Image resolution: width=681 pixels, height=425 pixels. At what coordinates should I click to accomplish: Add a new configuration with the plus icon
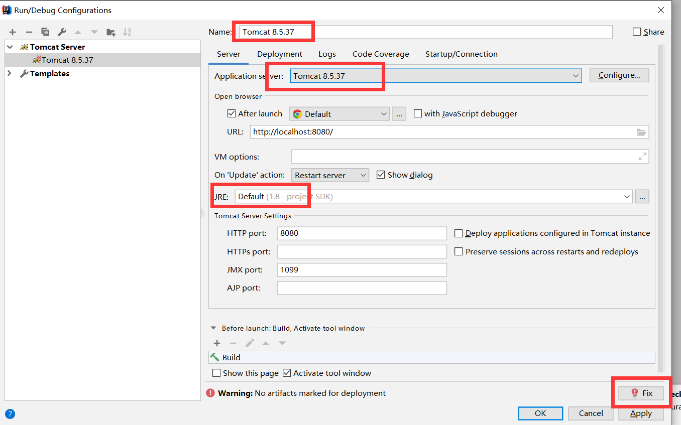(13, 32)
